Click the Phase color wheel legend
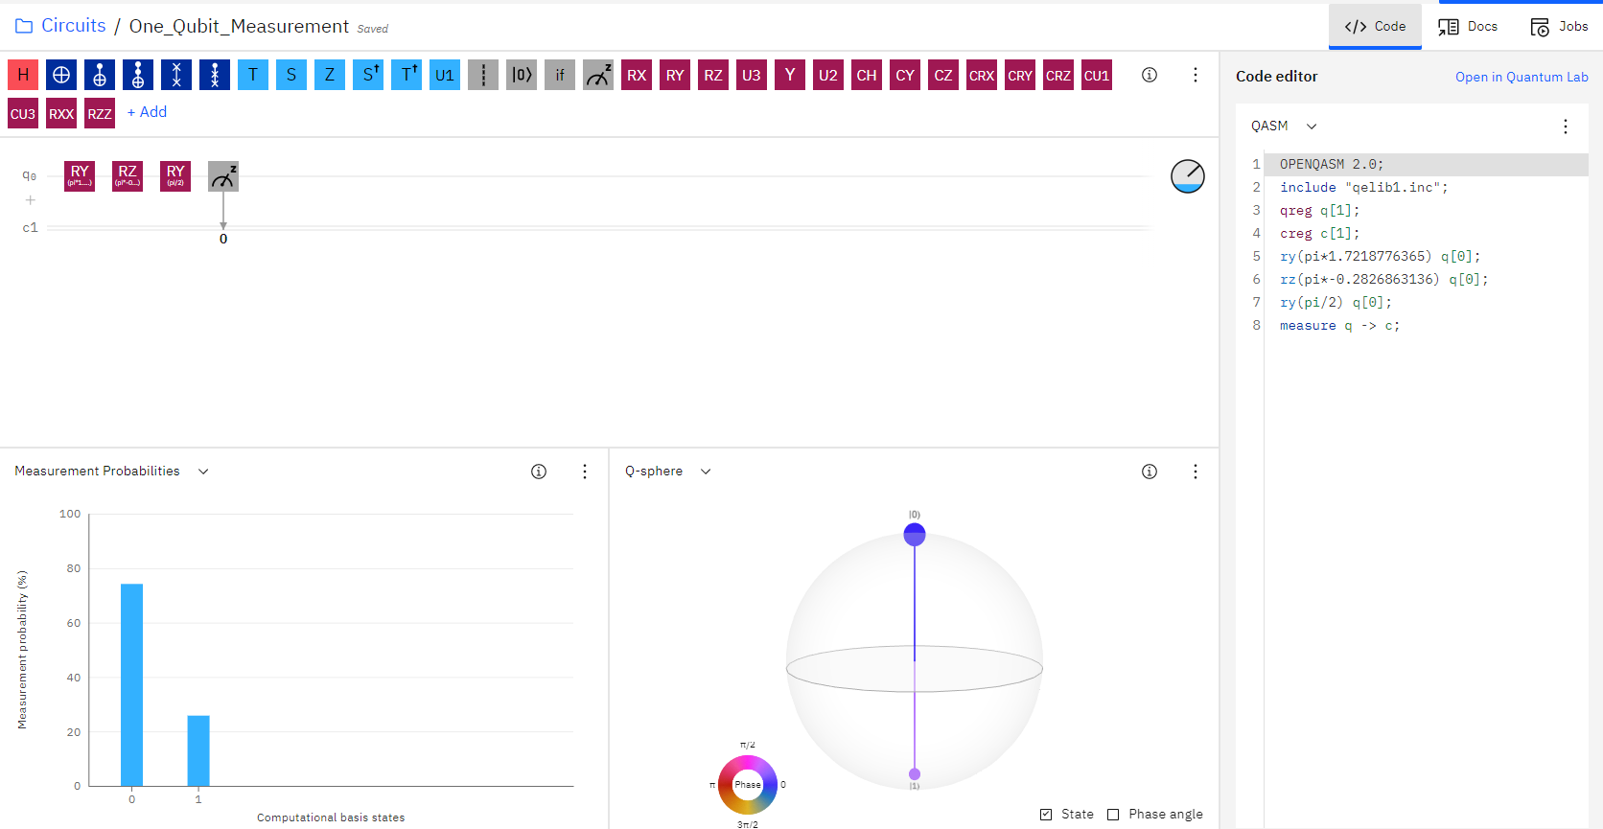The height and width of the screenshot is (829, 1603). 748,785
